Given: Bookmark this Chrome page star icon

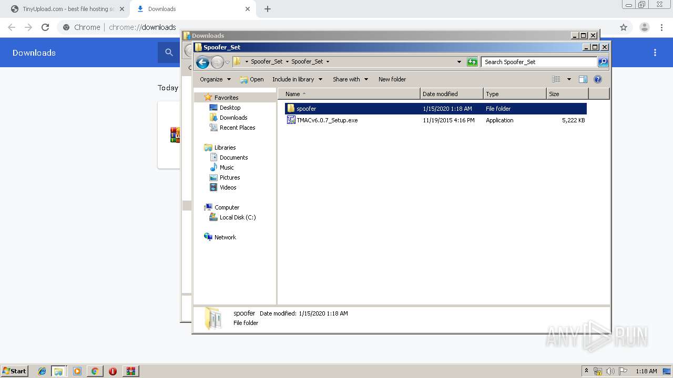Looking at the screenshot, I should [624, 27].
